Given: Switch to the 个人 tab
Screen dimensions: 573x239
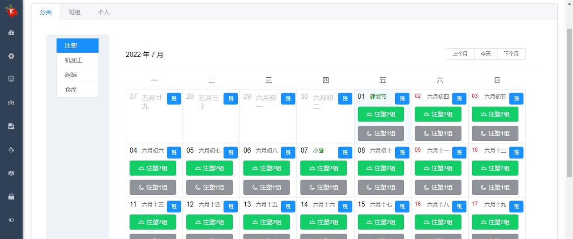Looking at the screenshot, I should click(103, 12).
